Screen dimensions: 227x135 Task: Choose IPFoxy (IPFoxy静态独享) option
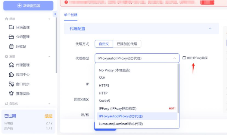tap(137, 108)
